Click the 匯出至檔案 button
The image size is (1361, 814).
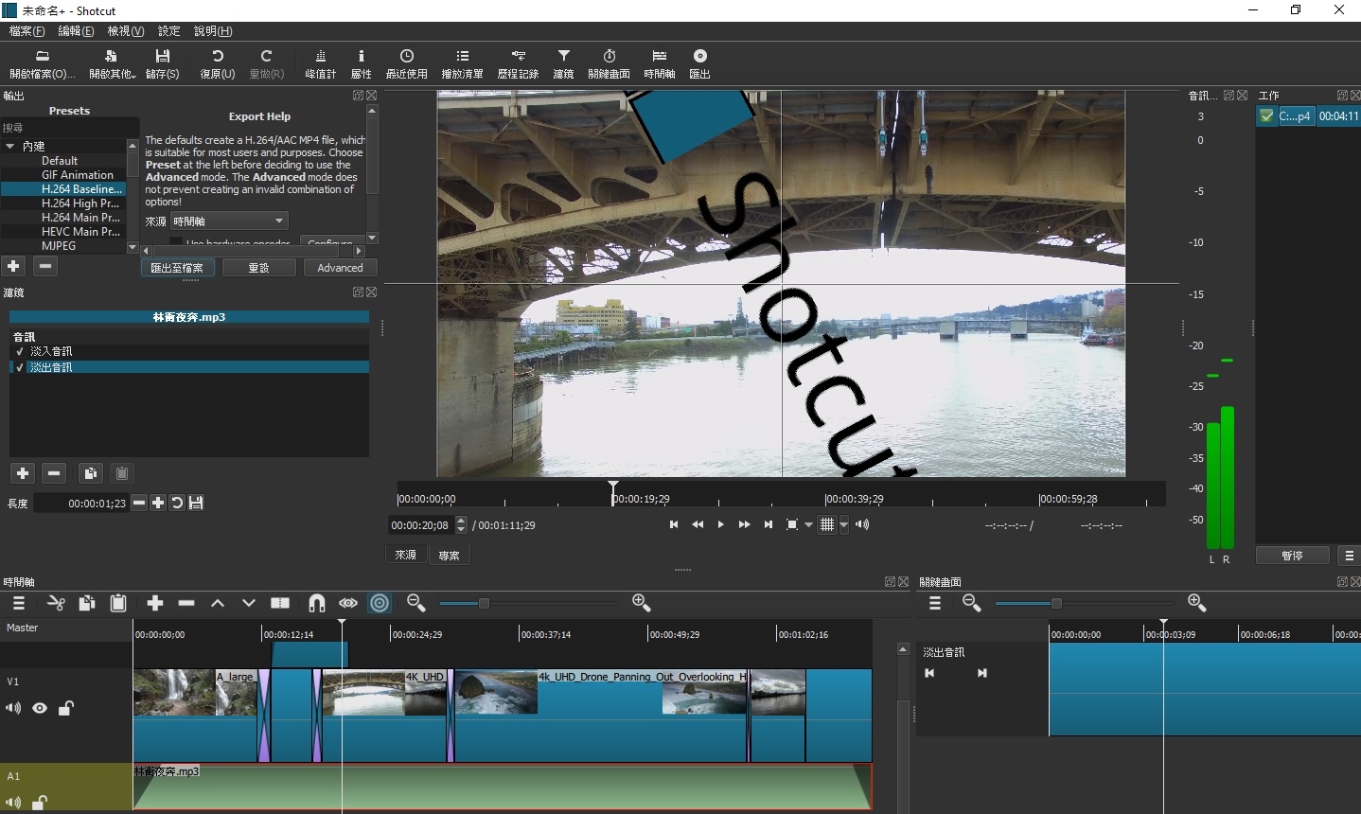click(177, 268)
